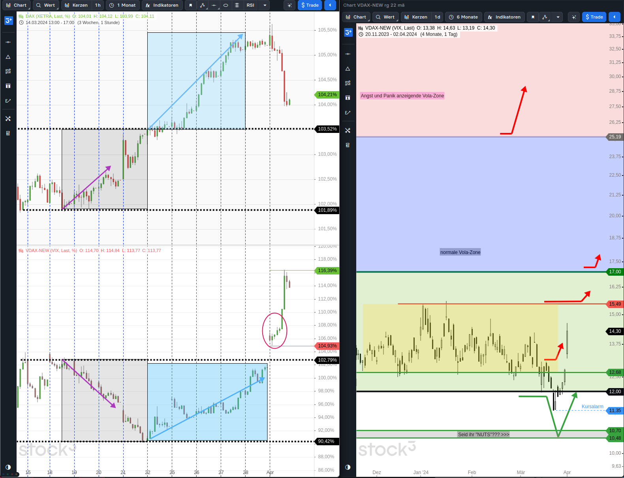Expand the tools dropdown arrow in right toolbar
Screen dimensions: 624x478
click(558, 17)
